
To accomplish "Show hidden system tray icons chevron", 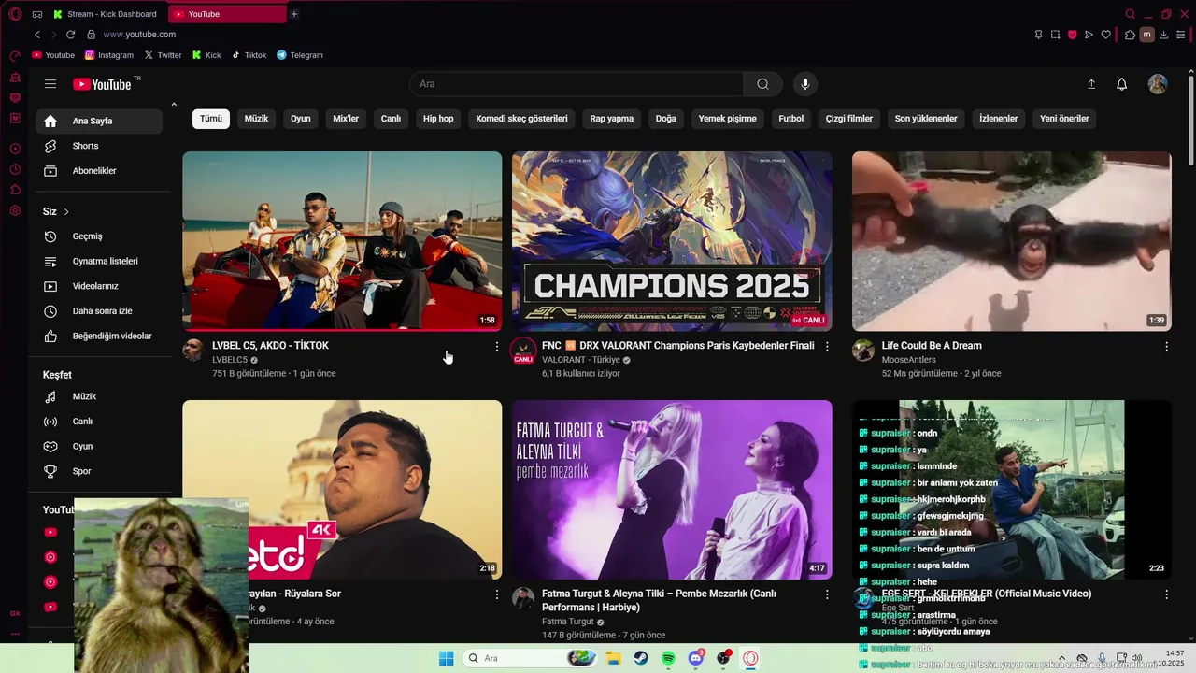I will pos(1061,658).
